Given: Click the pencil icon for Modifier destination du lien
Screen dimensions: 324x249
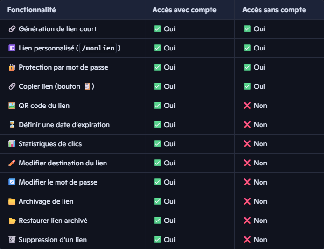Looking at the screenshot, I should click(x=12, y=163).
